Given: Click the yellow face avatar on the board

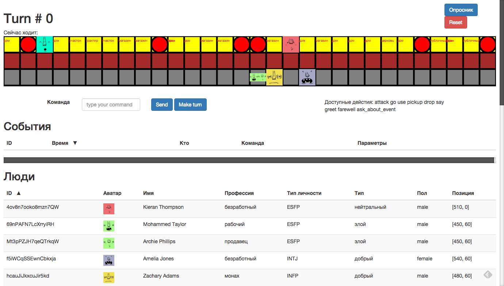Looking at the screenshot, I should [274, 77].
